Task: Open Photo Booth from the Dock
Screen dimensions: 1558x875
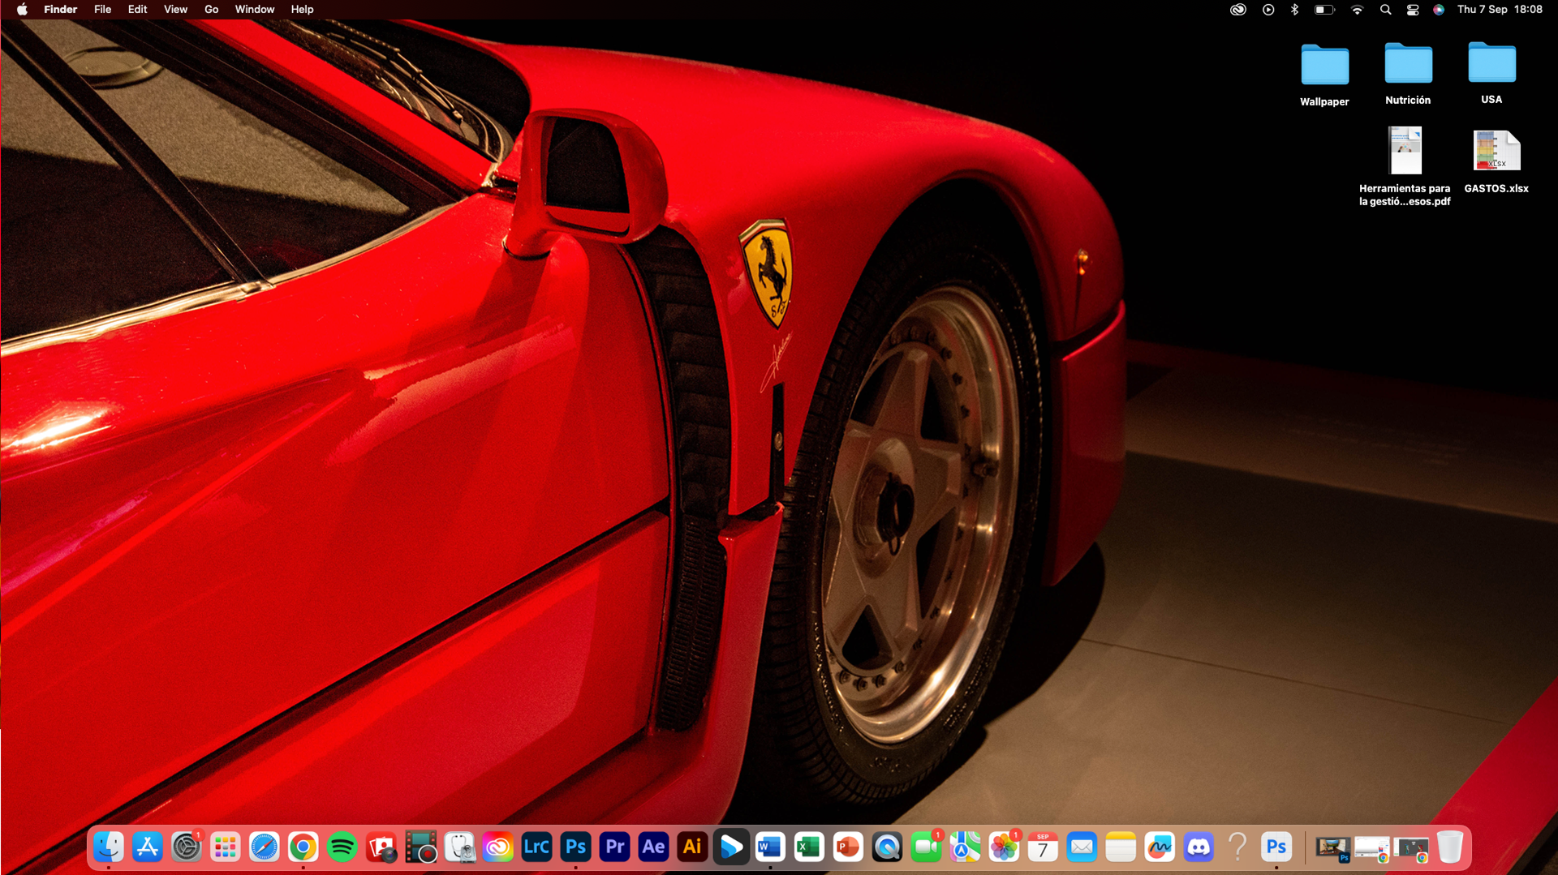Action: tap(381, 847)
